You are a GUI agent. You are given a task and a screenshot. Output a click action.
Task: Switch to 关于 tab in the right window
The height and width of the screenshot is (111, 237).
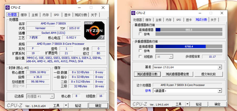(x=213, y=20)
